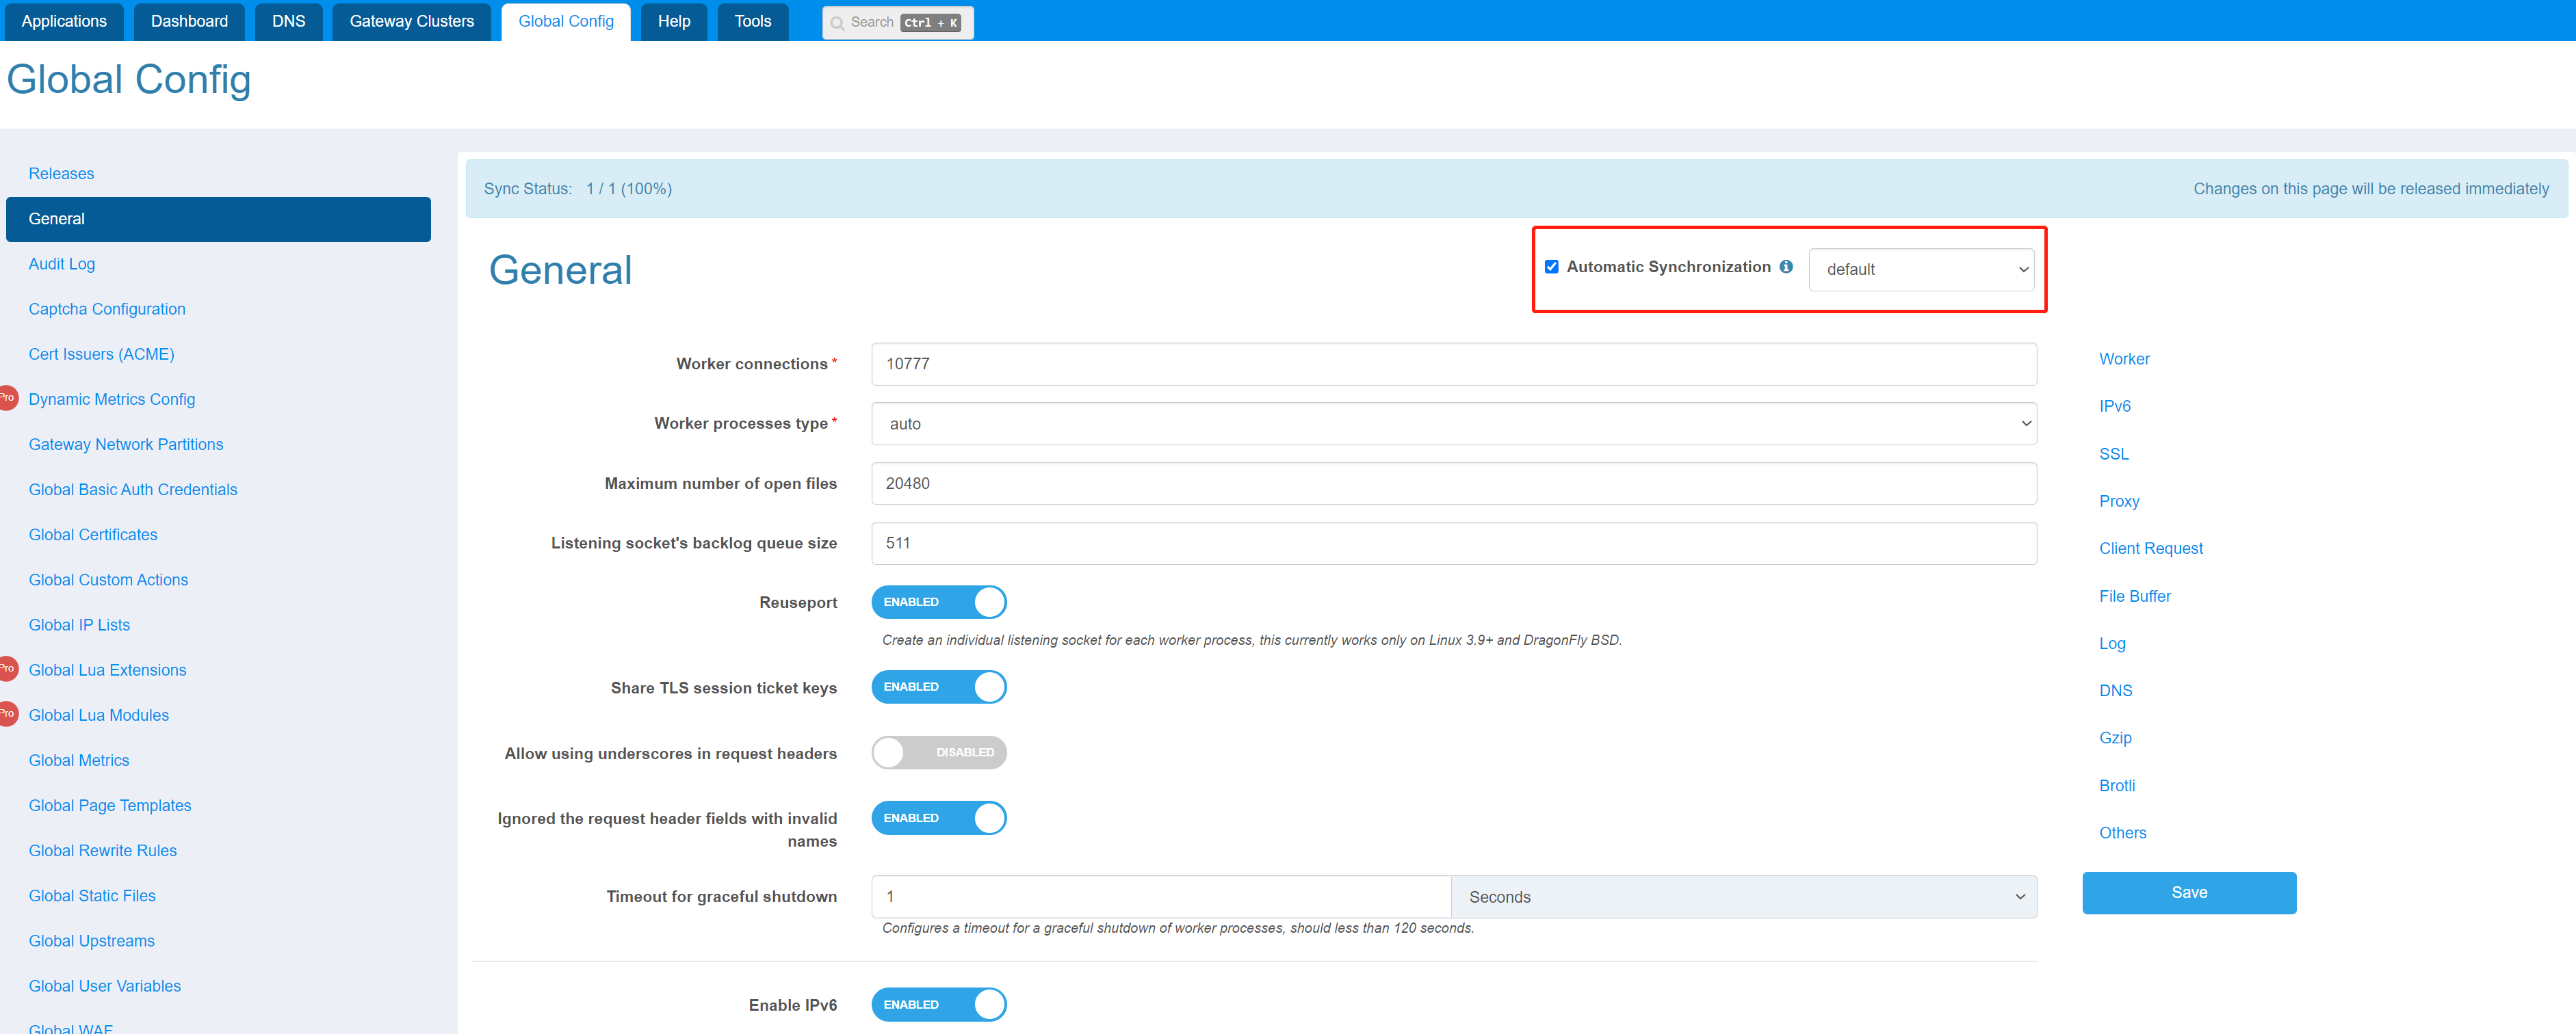Image resolution: width=2576 pixels, height=1034 pixels.
Task: Open Global Lua Modules page
Action: click(x=99, y=715)
